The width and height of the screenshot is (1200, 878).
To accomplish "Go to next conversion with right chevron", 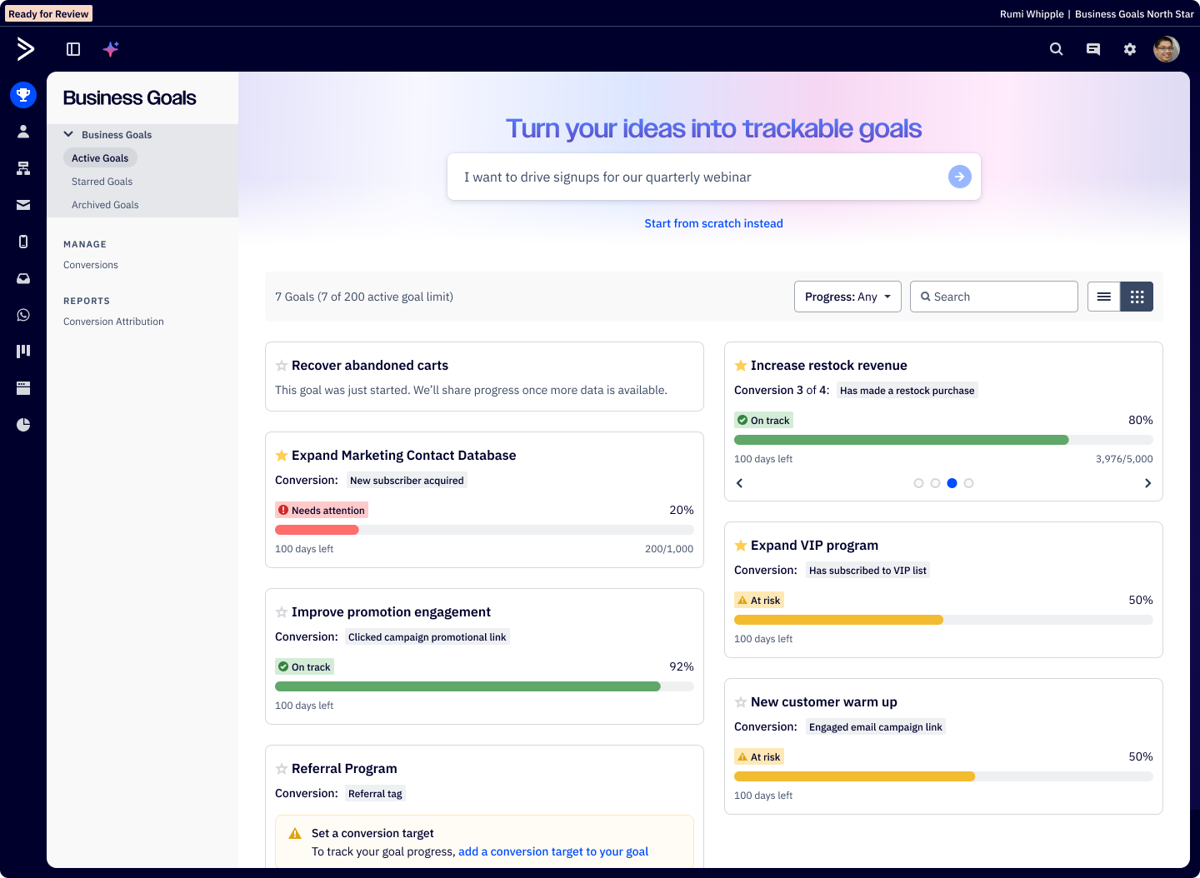I will 1147,483.
